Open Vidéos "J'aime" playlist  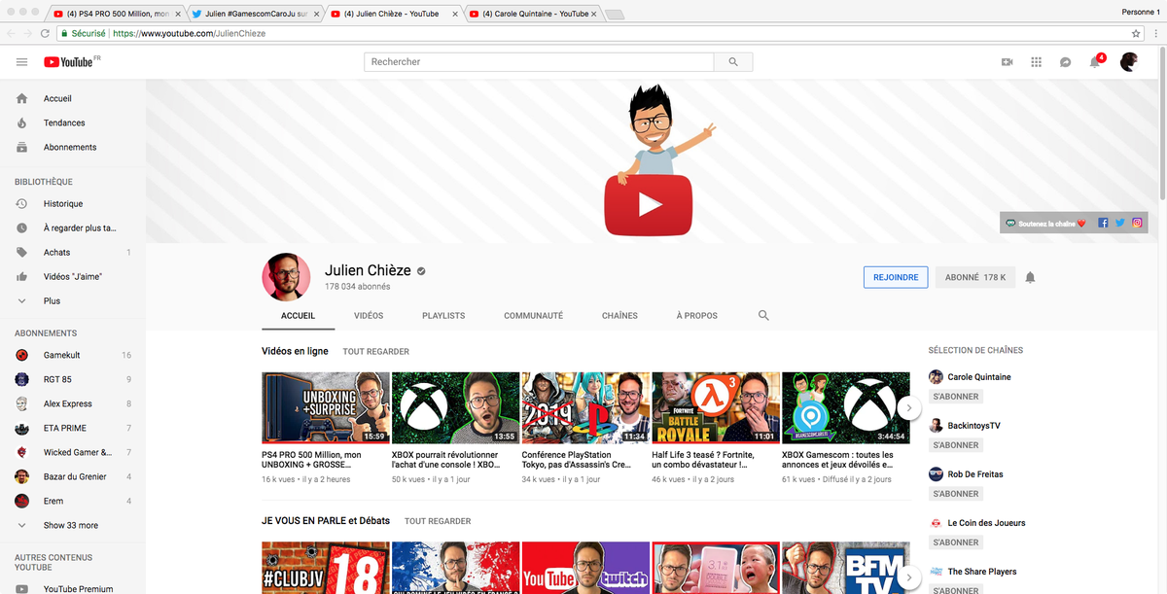[73, 277]
